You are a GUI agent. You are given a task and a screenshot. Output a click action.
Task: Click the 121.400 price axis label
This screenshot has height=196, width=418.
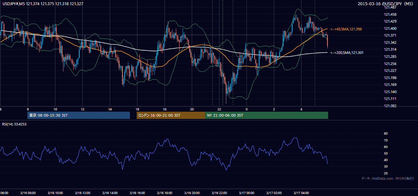390,28
